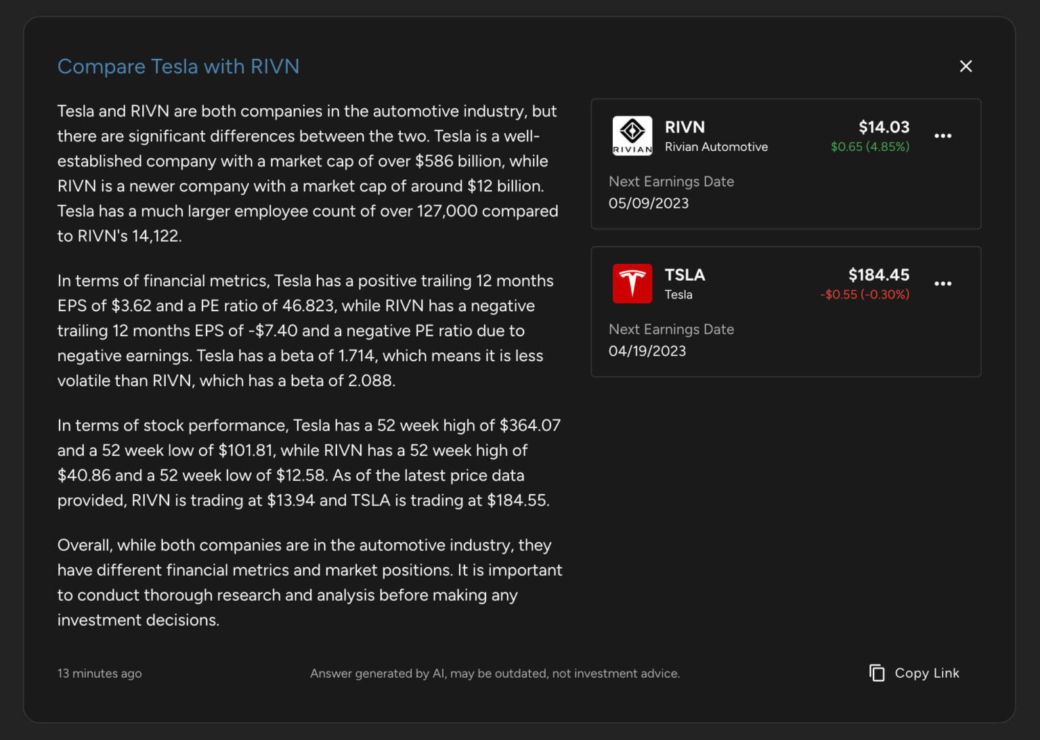The width and height of the screenshot is (1040, 740).
Task: Open the 'Compare Tesla with RIVN' title link
Action: point(178,66)
